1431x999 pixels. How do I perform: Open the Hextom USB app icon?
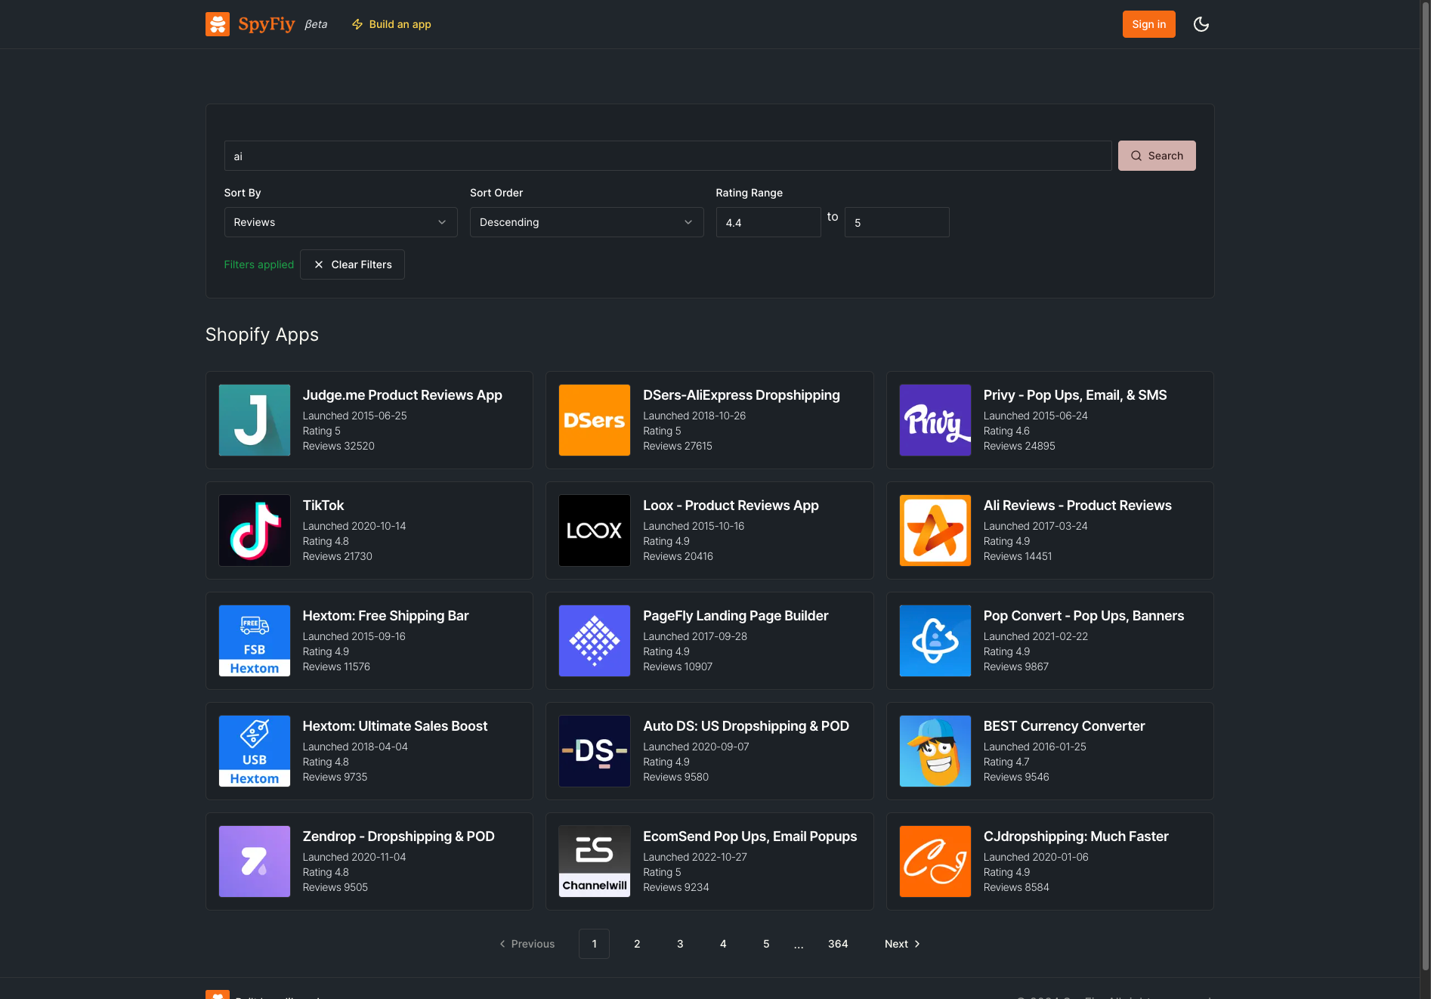[x=255, y=751]
